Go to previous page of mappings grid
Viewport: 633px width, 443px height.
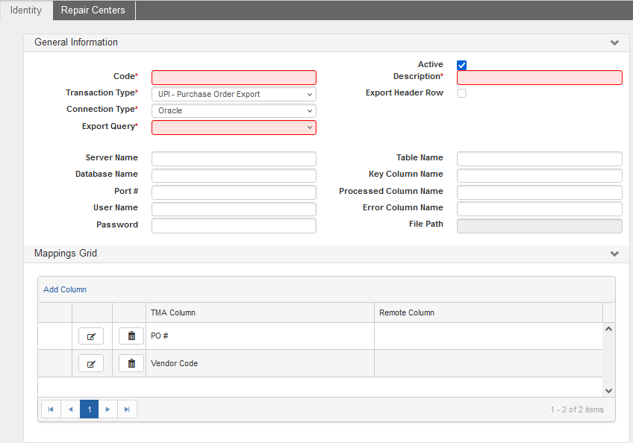pyautogui.click(x=70, y=409)
